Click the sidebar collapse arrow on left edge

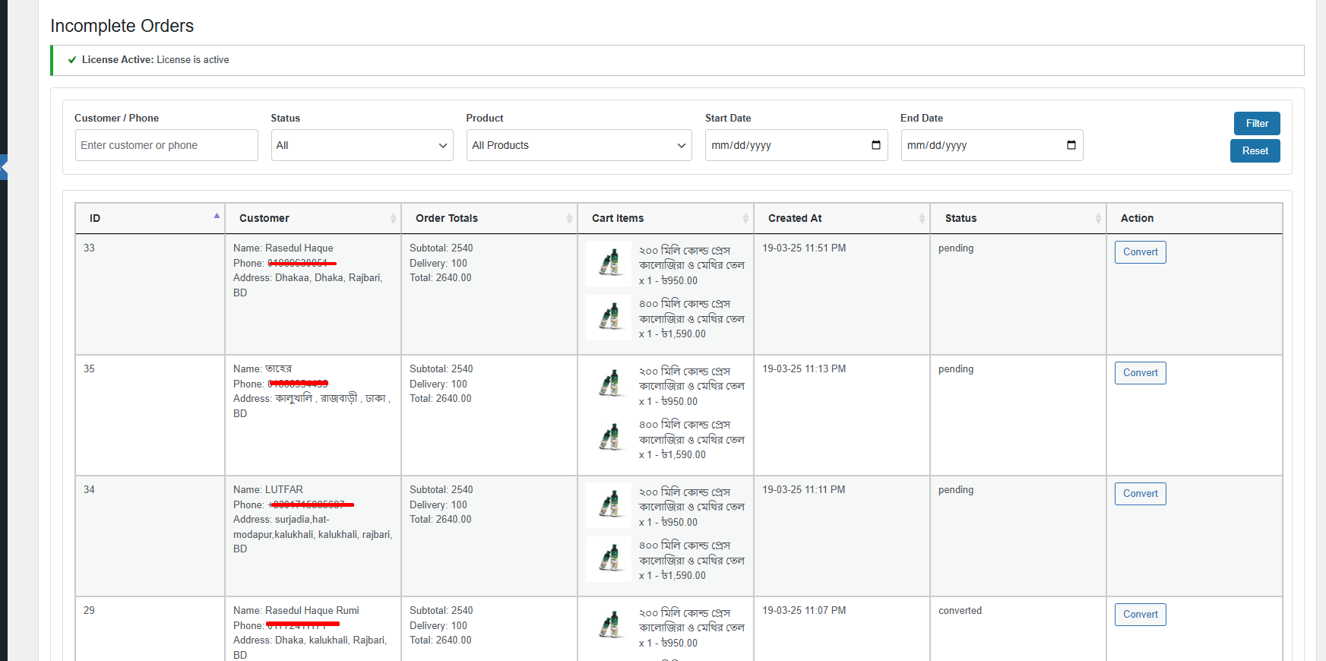coord(4,167)
